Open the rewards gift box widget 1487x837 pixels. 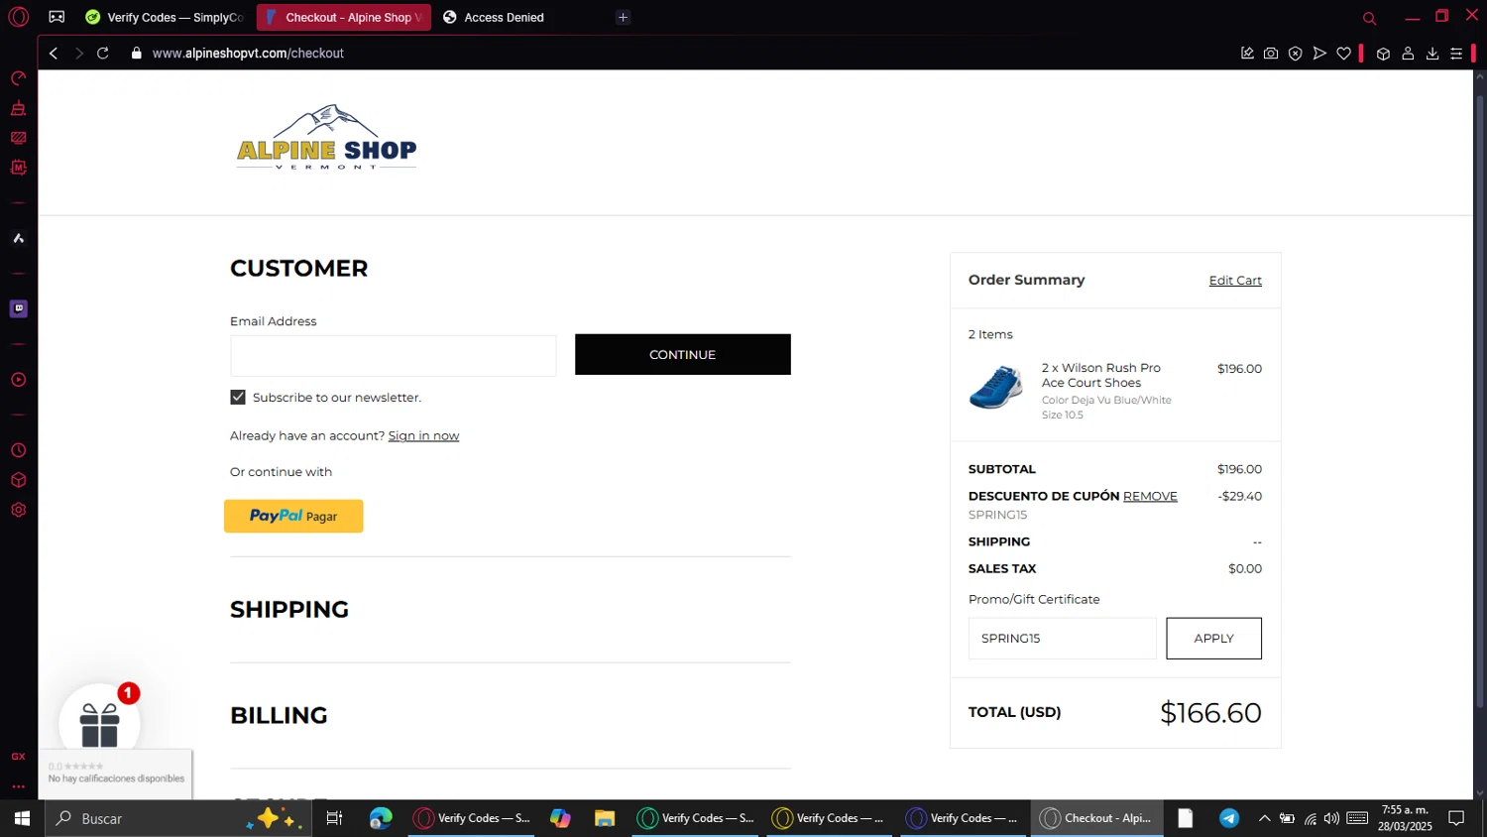tap(99, 724)
